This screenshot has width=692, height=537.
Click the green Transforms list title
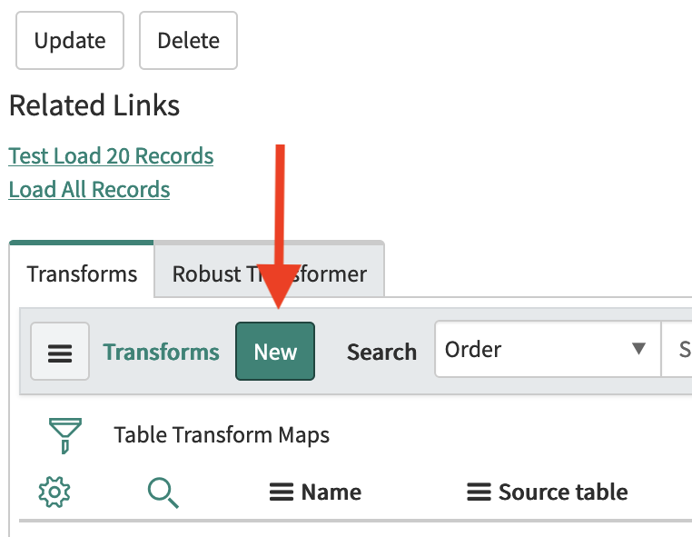click(x=161, y=352)
